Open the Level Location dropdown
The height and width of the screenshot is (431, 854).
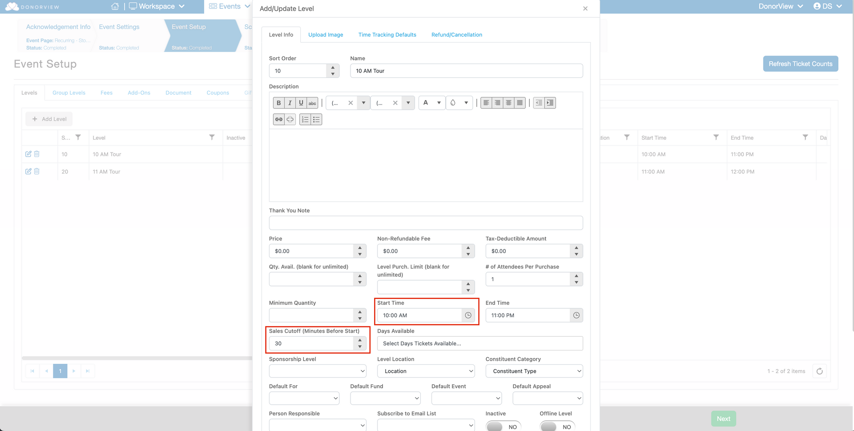pyautogui.click(x=426, y=371)
